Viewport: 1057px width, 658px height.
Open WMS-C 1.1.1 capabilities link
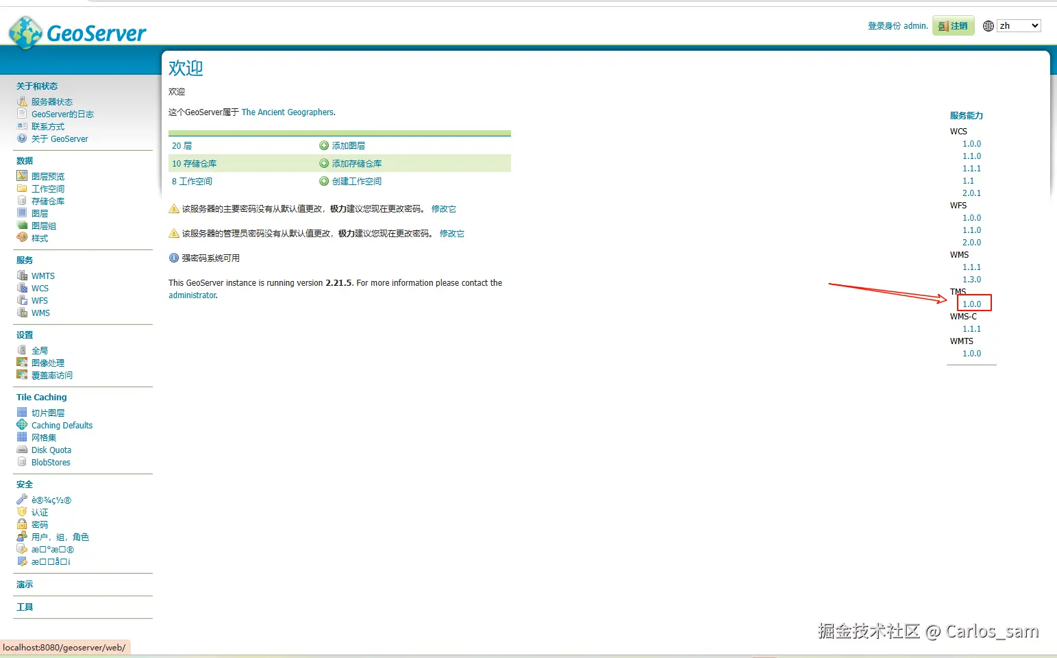(x=971, y=329)
